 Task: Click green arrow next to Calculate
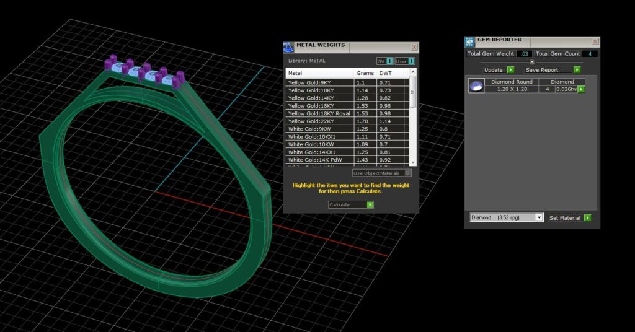click(x=370, y=204)
